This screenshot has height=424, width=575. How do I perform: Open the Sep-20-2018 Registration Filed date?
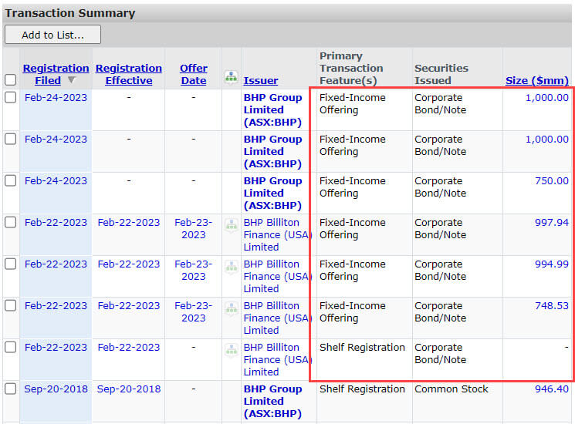[56, 389]
